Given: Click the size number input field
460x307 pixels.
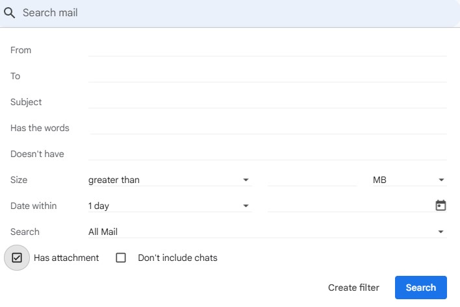Looking at the screenshot, I should [312, 180].
